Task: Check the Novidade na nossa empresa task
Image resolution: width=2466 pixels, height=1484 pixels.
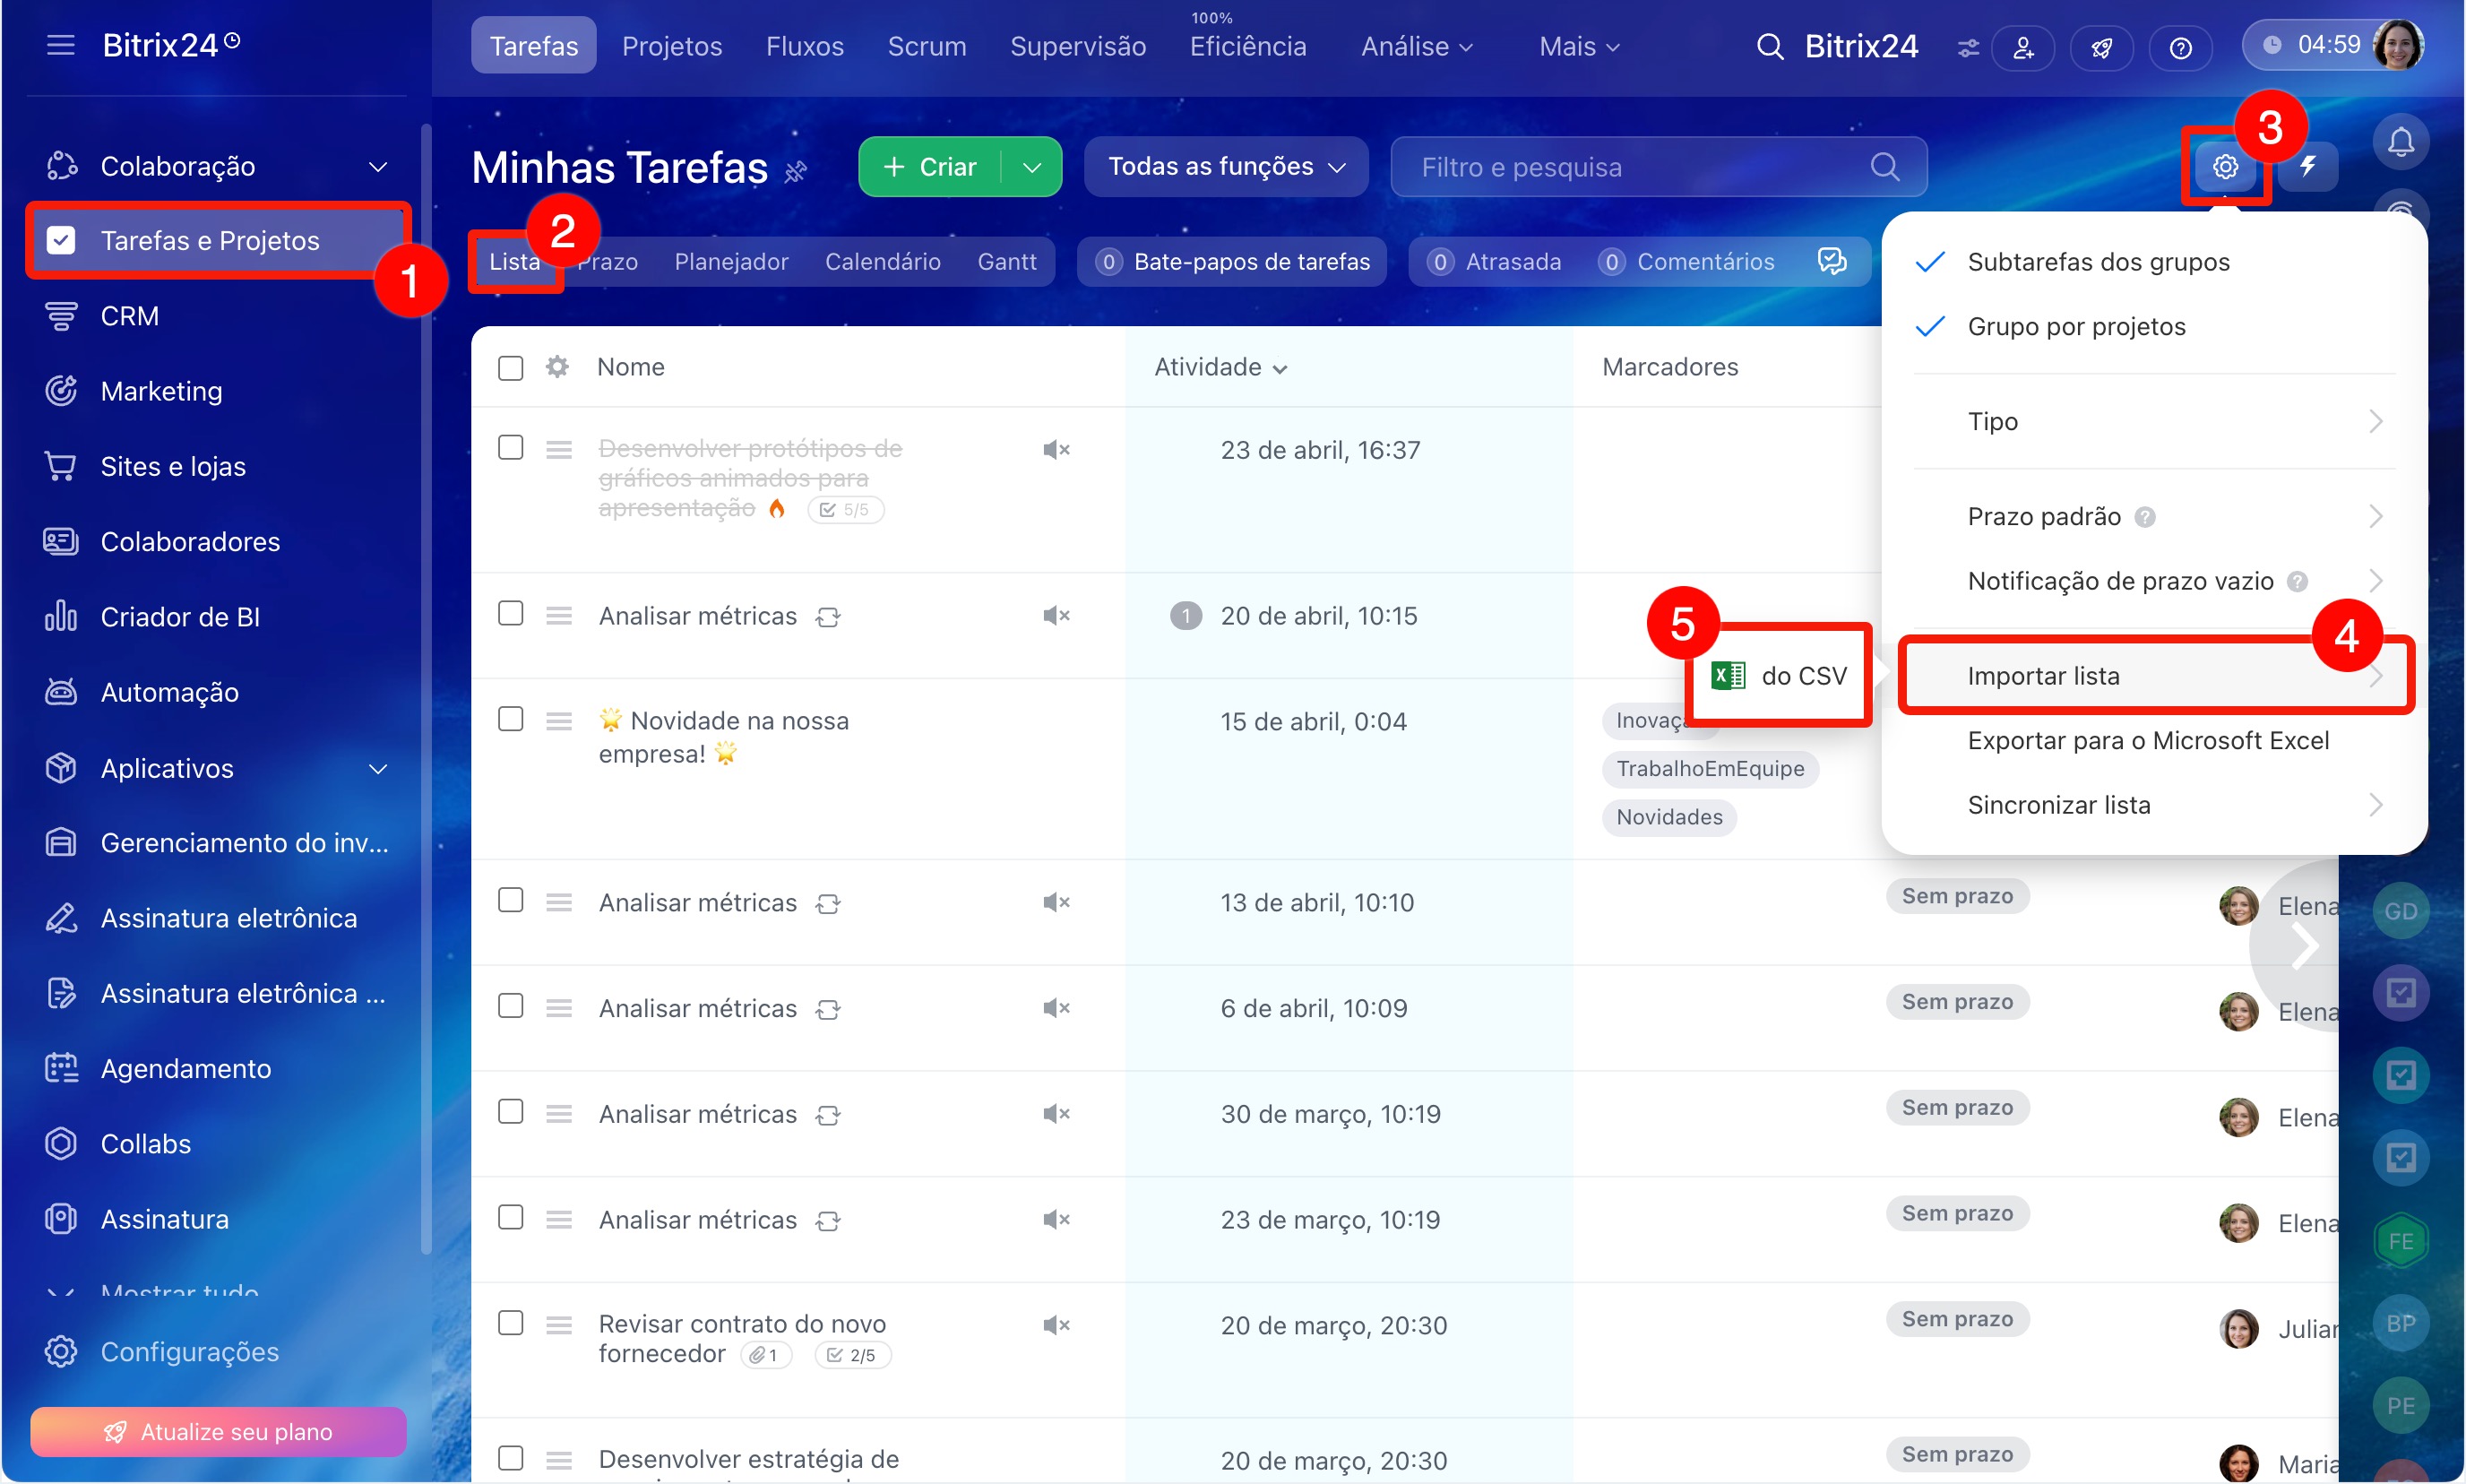Action: pos(510,720)
